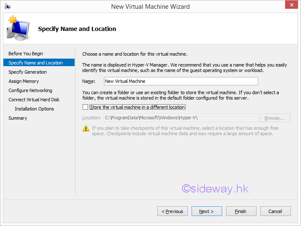This screenshot has width=301, height=226.
Task: Close the New Virtual Machine Wizard window
Action: (x=290, y=5)
